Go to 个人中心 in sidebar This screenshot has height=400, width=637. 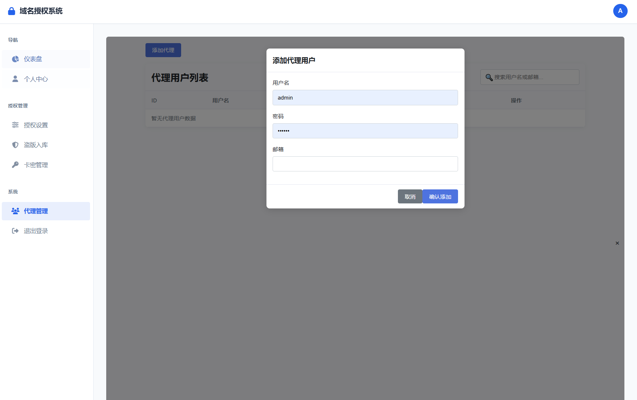pos(36,79)
